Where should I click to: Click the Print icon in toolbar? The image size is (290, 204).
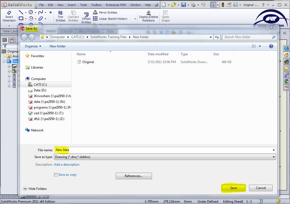[193, 5]
